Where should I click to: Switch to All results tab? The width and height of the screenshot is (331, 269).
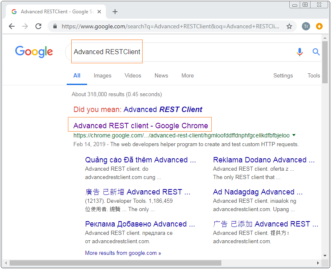click(77, 76)
